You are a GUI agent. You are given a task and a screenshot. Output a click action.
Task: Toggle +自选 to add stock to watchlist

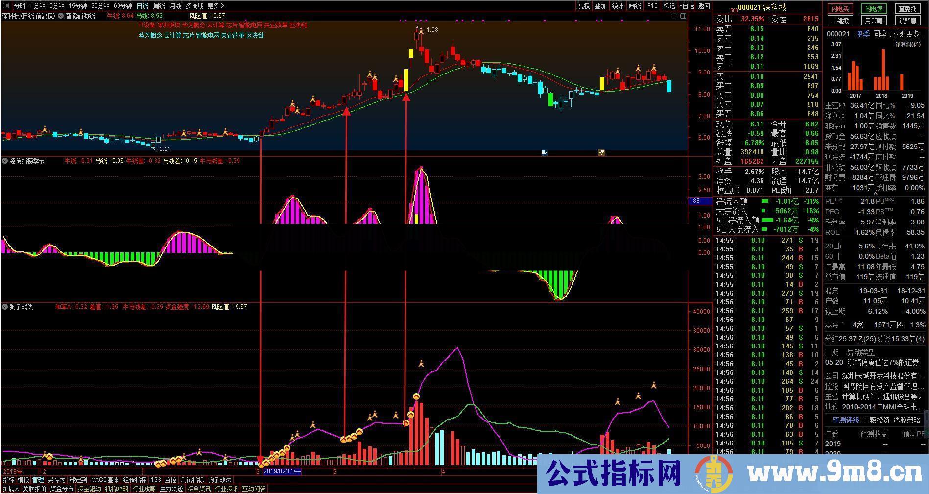[x=687, y=6]
